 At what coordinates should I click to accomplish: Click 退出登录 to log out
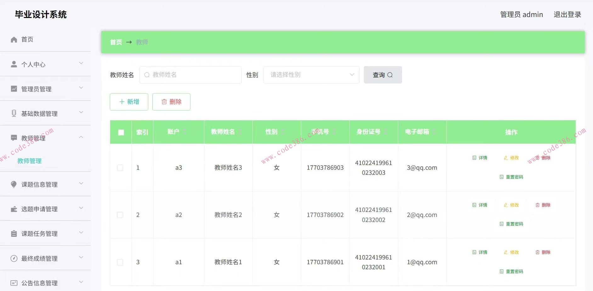click(567, 14)
